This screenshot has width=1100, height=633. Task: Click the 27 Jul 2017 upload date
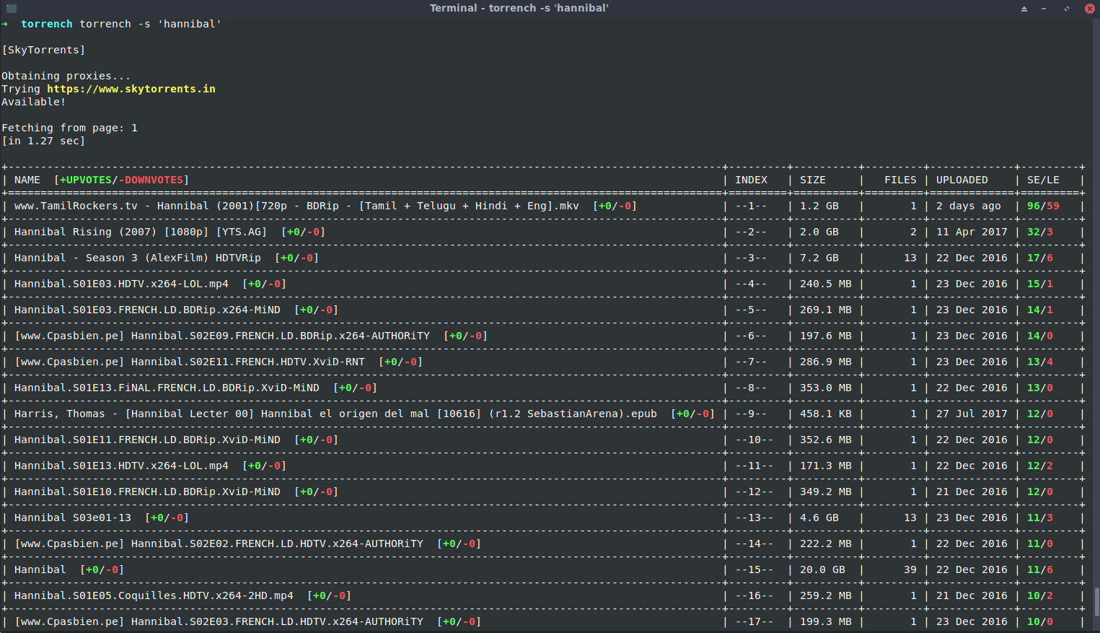point(972,414)
